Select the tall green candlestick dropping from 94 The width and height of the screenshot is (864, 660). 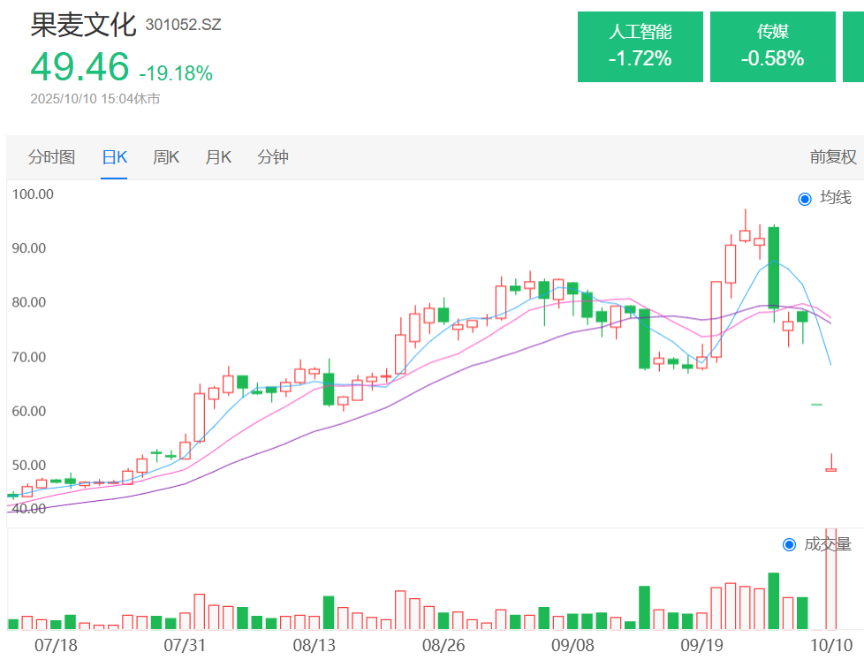pos(773,267)
